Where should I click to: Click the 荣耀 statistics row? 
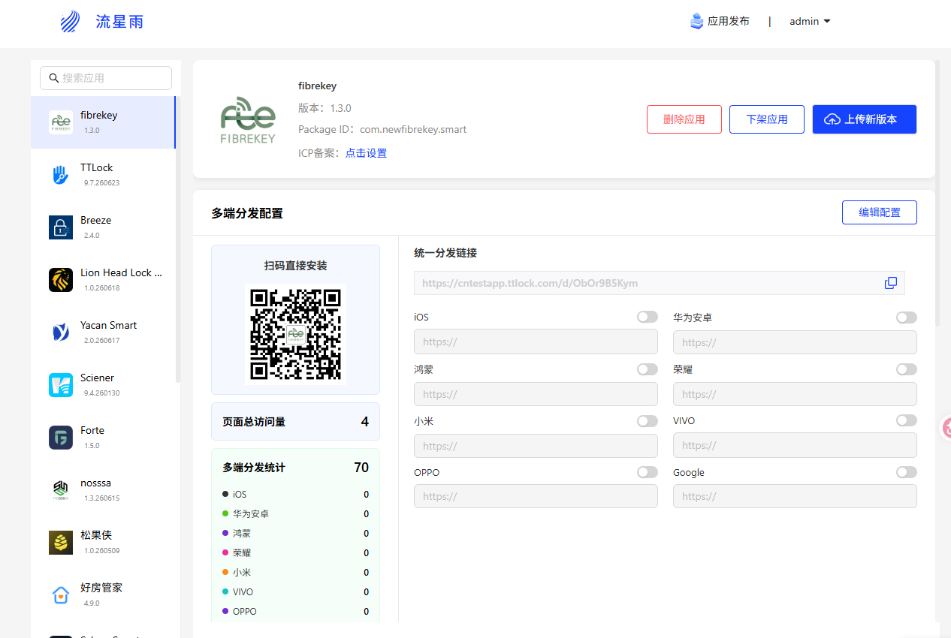295,552
